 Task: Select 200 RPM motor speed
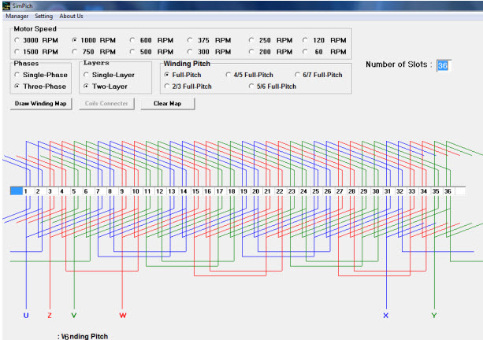point(270,52)
